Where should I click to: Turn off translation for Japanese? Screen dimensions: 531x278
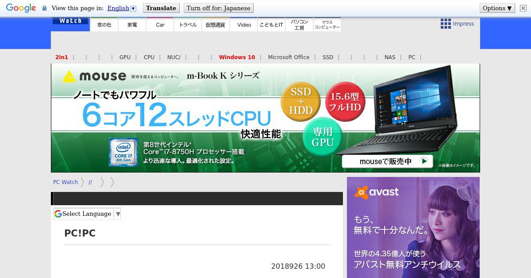(x=218, y=8)
